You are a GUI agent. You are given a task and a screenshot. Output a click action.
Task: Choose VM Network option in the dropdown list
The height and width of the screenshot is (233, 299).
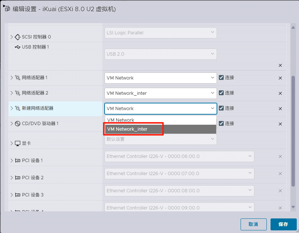(160, 120)
